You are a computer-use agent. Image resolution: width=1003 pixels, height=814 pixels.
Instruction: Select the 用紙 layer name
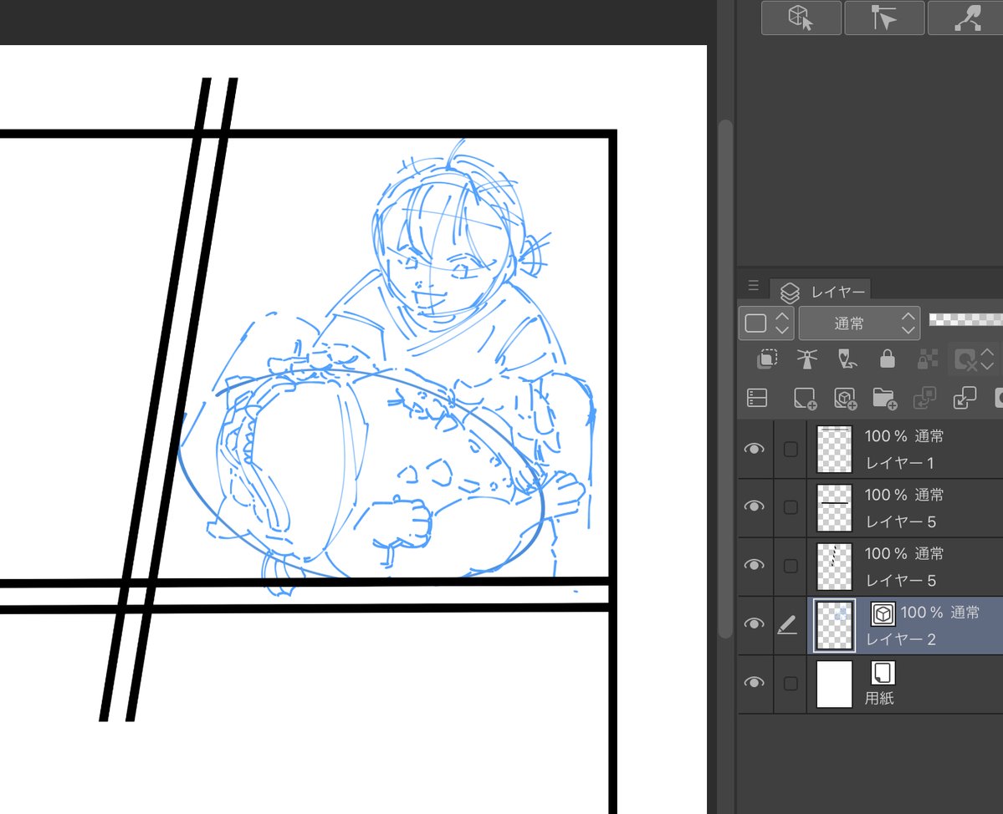point(879,699)
